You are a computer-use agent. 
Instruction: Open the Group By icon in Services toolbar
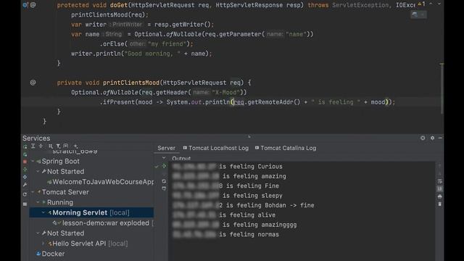click(x=51, y=146)
